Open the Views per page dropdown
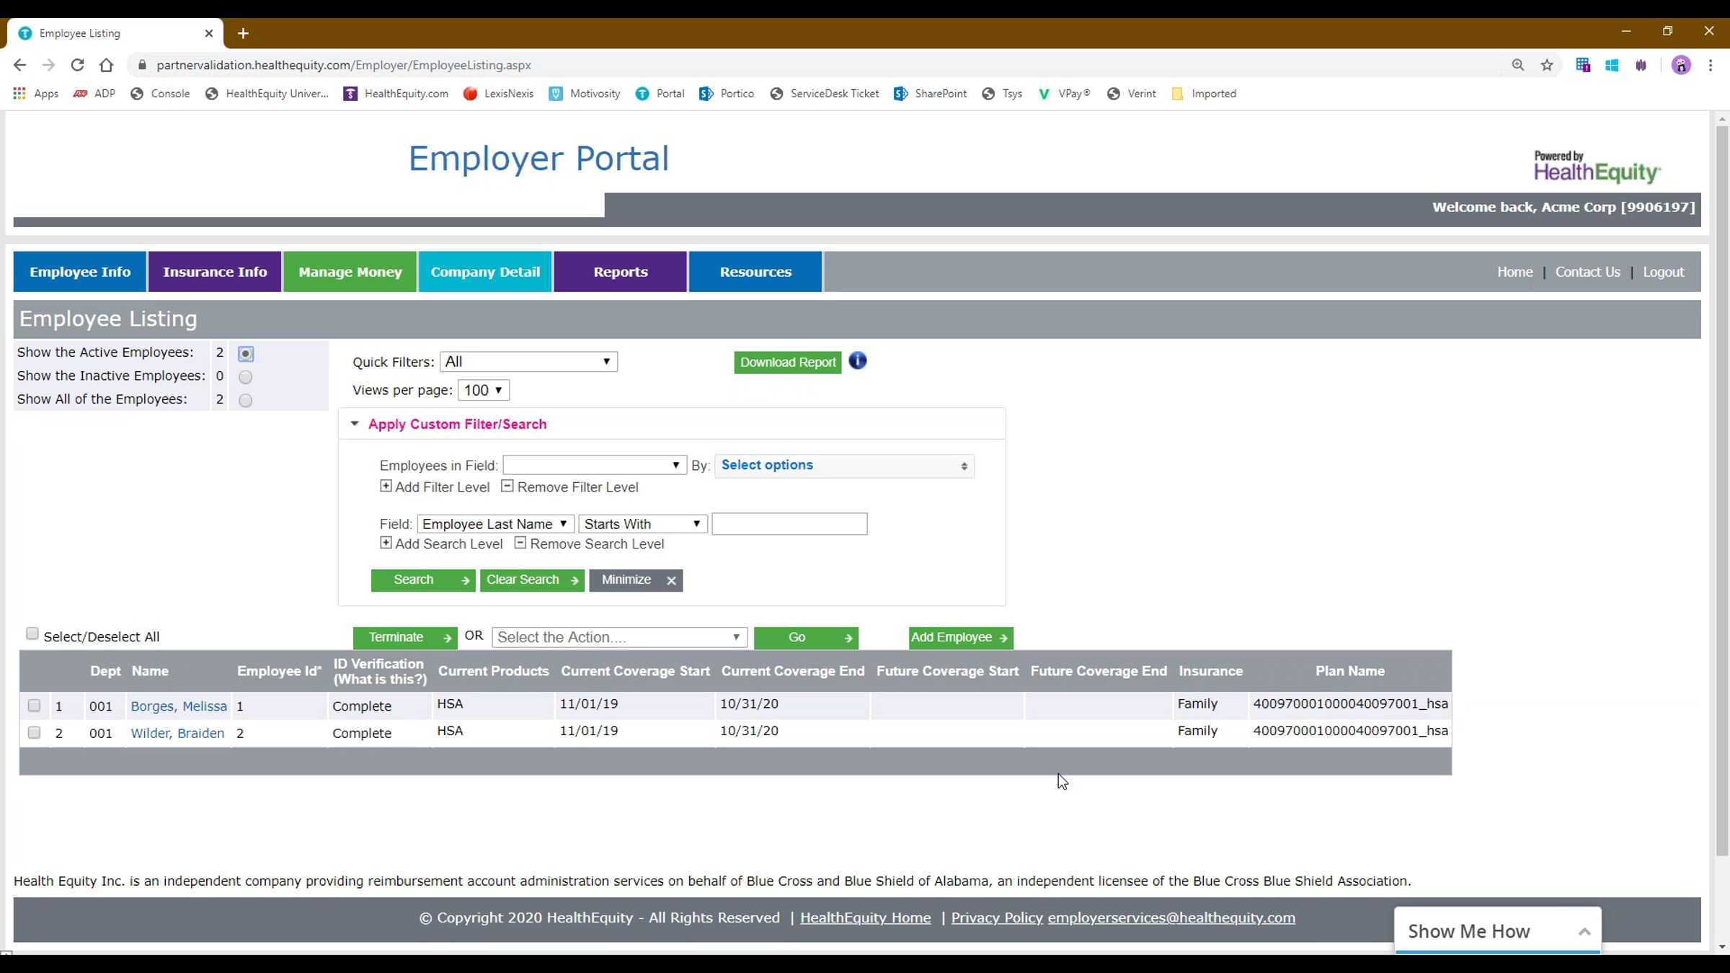The width and height of the screenshot is (1730, 973). point(484,390)
